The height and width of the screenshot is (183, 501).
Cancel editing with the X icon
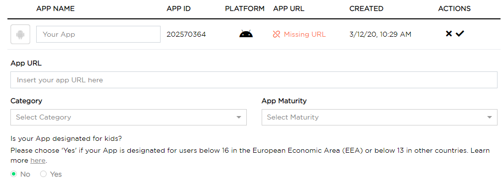tap(449, 34)
